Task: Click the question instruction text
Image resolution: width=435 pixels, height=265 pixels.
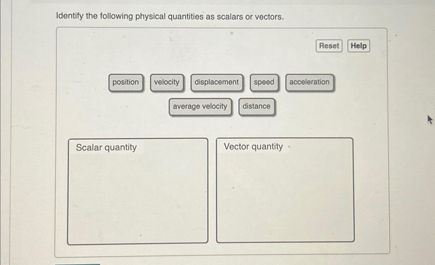Action: click(169, 16)
